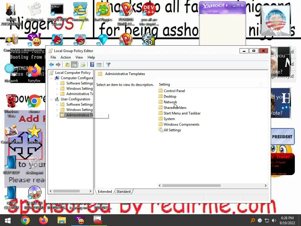This screenshot has width=301, height=226.
Task: Expand Software Settings under User Configuration
Action: (x=57, y=104)
